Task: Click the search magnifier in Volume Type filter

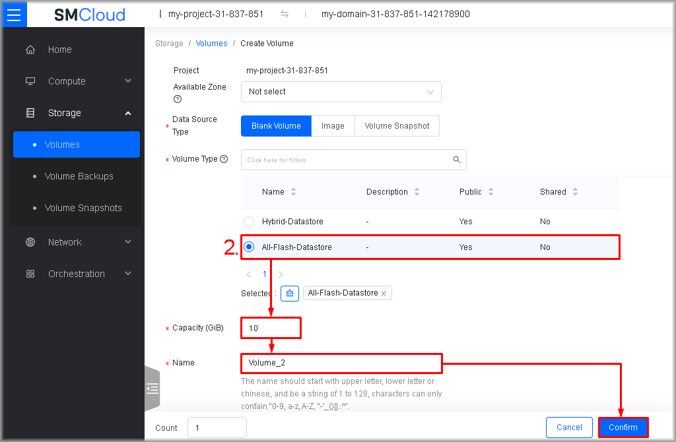Action: tap(457, 160)
